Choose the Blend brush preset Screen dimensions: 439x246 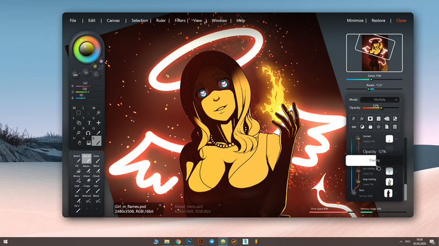[97, 169]
